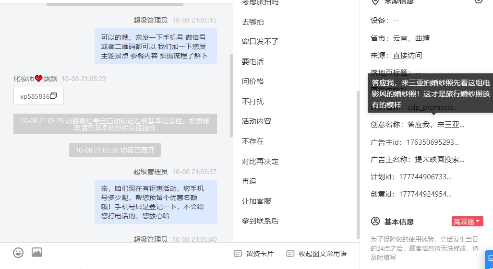Select the quick phrase 活动内容

tap(256, 121)
